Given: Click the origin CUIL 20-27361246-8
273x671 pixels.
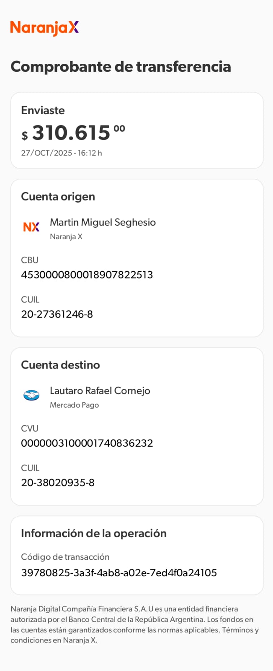Looking at the screenshot, I should (57, 314).
